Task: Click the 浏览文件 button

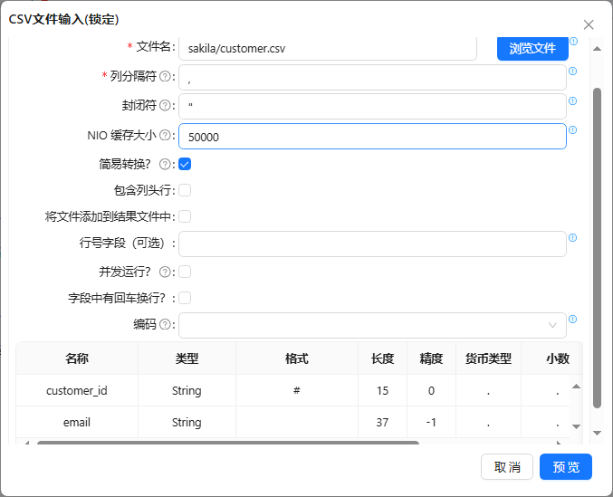Action: (x=532, y=48)
